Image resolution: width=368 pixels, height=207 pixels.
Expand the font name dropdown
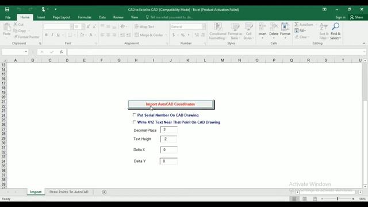71,27
